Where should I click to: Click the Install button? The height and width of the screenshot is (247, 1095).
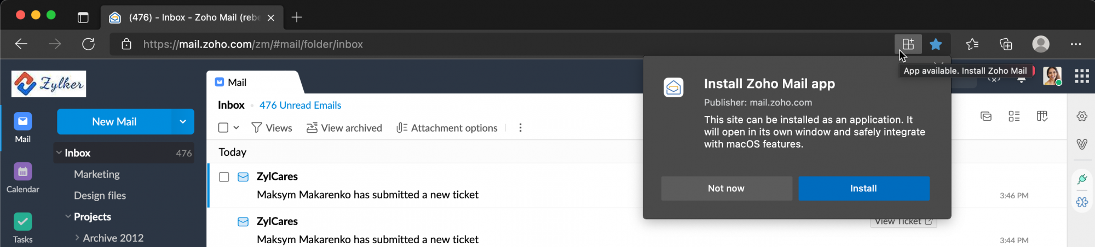[863, 188]
